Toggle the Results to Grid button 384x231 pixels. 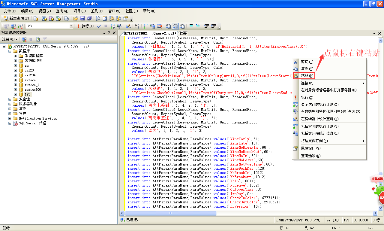tap(175, 26)
